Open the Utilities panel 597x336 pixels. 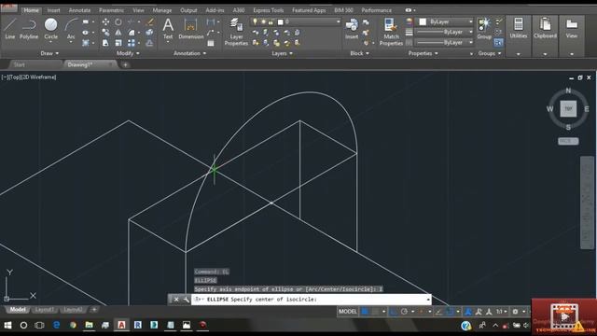[519, 28]
